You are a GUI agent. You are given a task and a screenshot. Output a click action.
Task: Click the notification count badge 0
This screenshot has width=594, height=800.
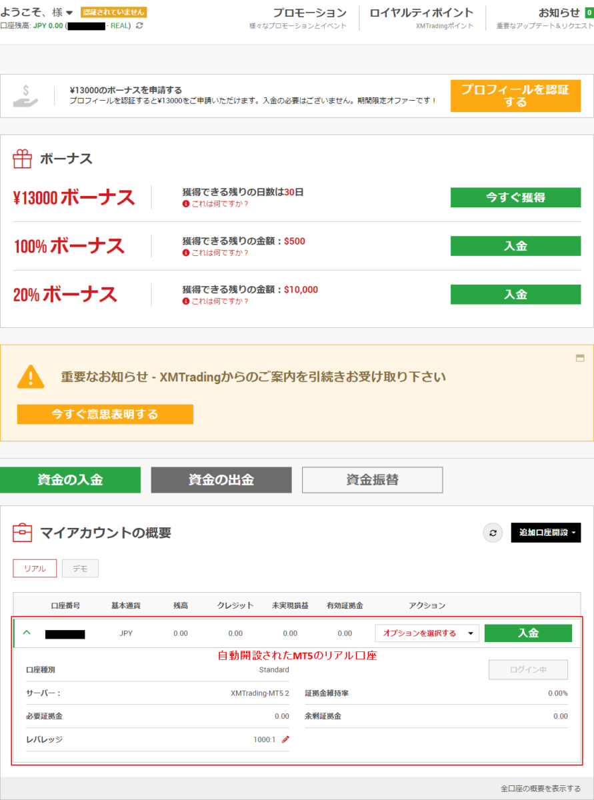coord(589,13)
